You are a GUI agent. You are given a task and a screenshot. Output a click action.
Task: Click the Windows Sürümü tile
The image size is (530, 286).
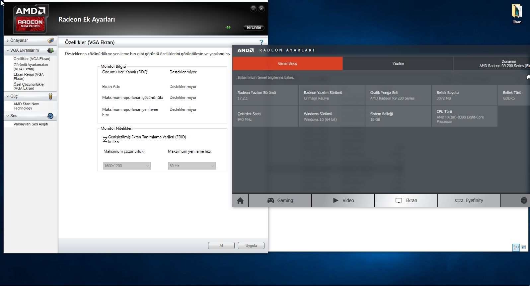tap(332, 116)
